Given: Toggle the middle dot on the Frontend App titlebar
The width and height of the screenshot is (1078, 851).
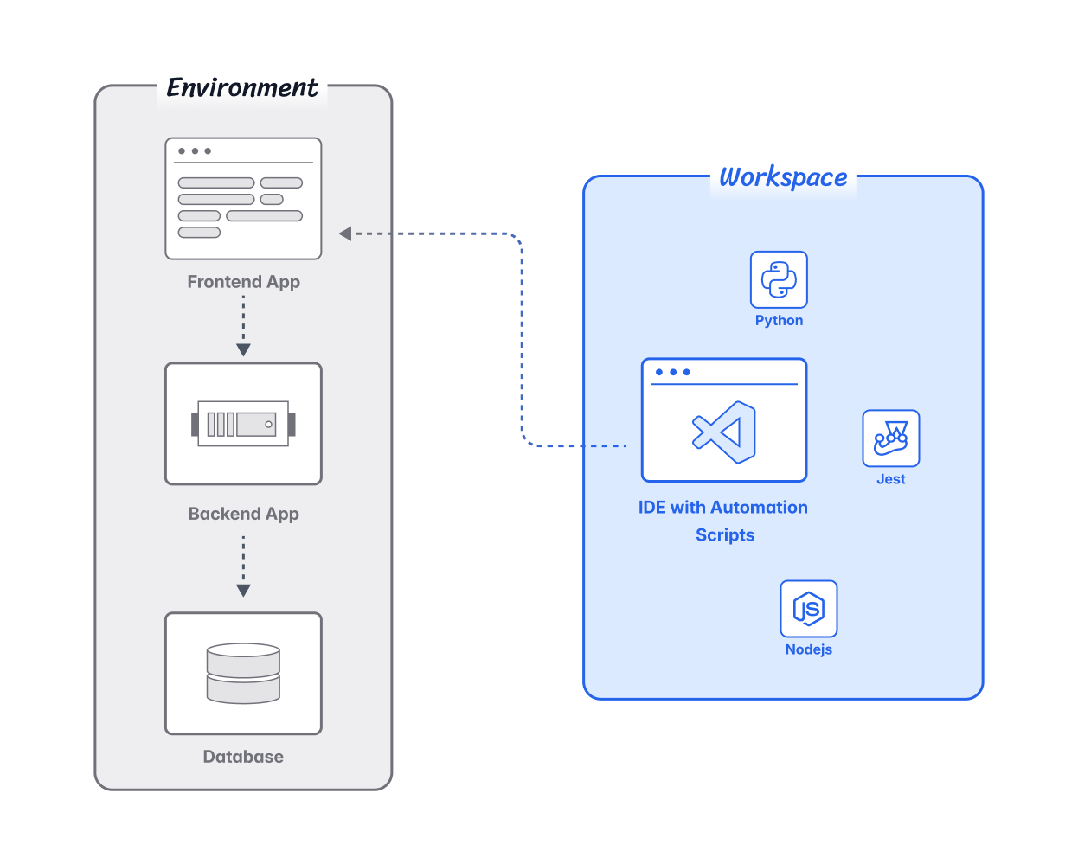Looking at the screenshot, I should (193, 149).
